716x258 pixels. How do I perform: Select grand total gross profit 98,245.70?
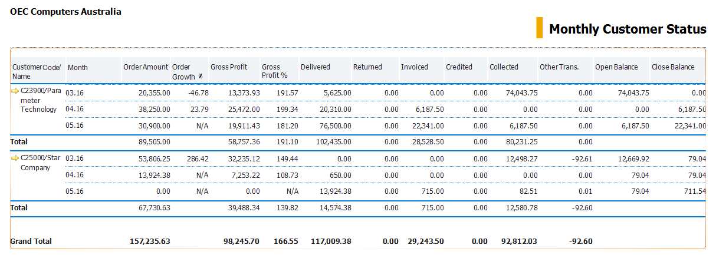point(242,242)
